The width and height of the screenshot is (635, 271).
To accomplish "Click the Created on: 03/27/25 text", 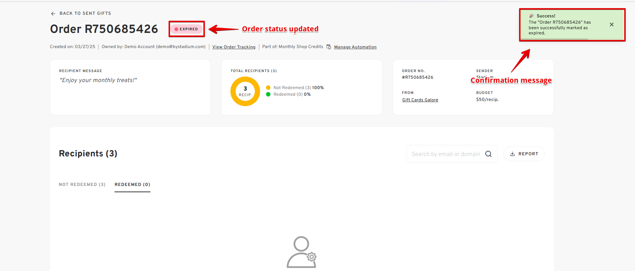I will pyautogui.click(x=73, y=47).
